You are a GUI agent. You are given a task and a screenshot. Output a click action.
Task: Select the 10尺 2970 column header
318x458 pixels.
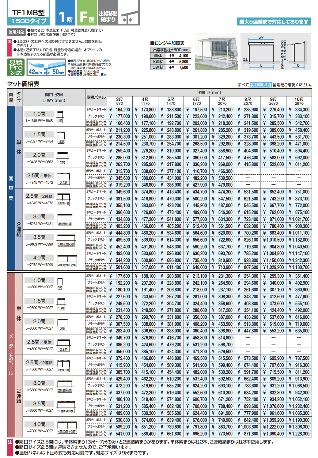(x=299, y=101)
